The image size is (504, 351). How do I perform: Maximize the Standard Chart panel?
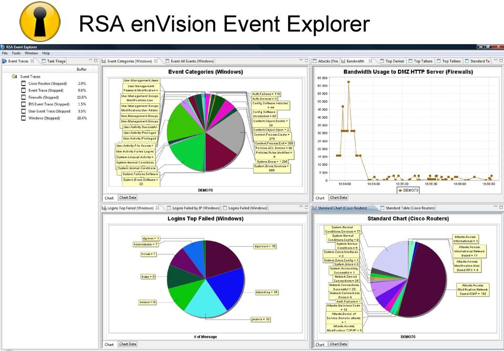coord(501,207)
